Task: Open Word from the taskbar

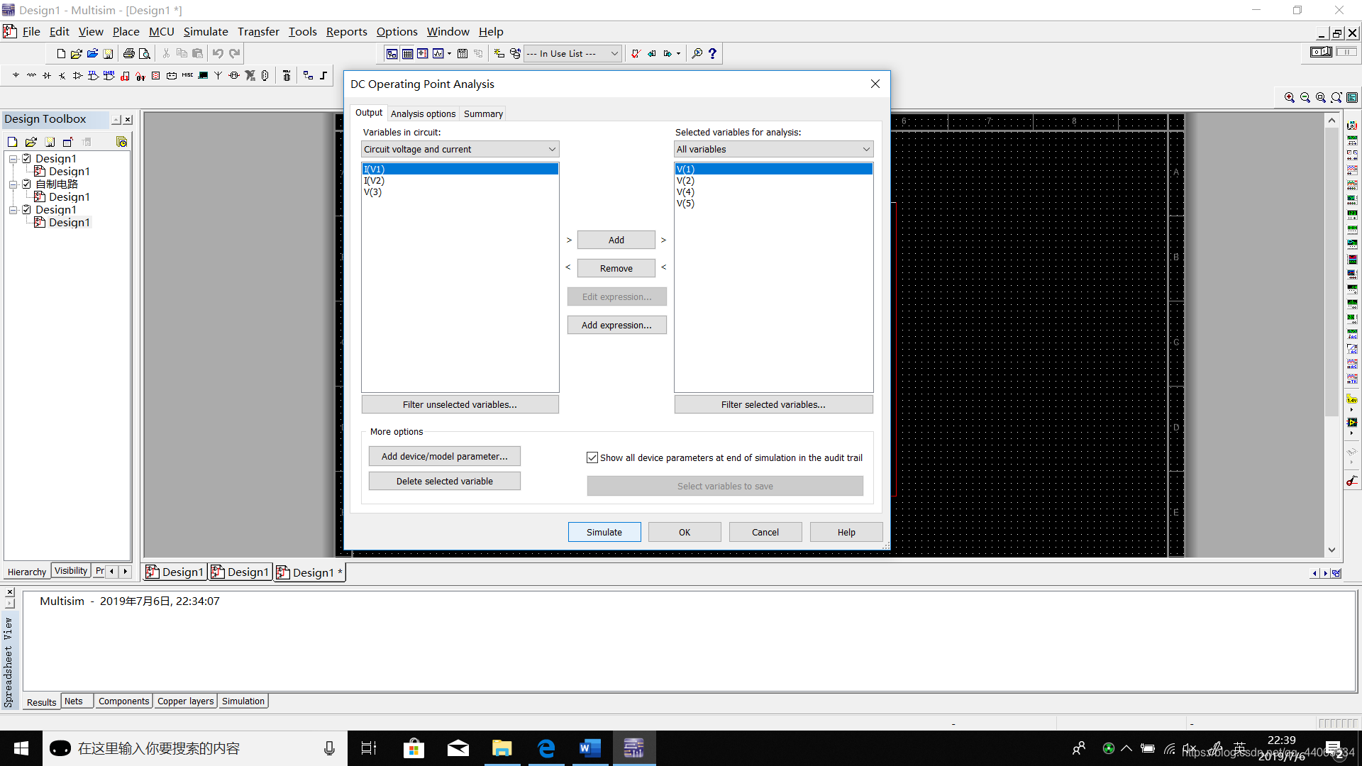Action: click(x=590, y=748)
